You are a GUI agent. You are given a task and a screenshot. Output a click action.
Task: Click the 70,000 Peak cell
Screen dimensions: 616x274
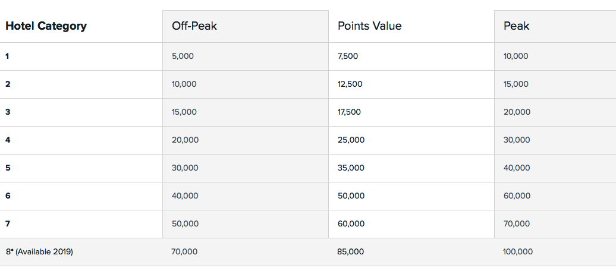517,224
